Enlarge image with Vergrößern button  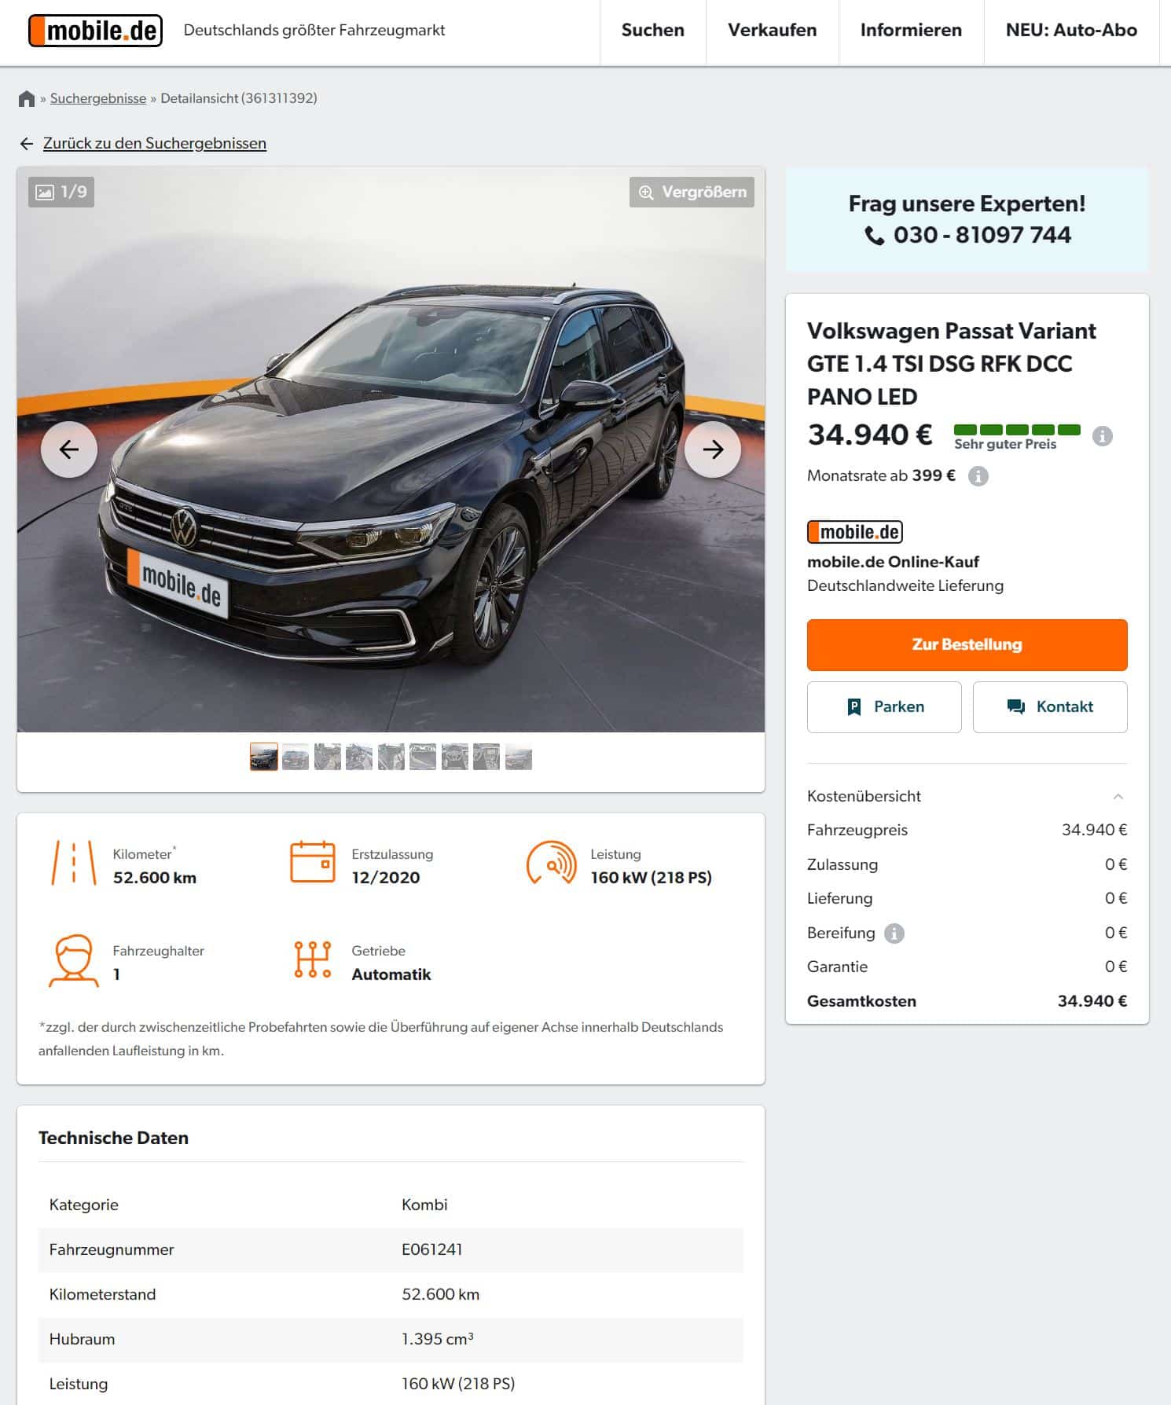(x=692, y=192)
